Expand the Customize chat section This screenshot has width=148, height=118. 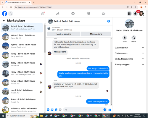pyautogui.click(x=129, y=48)
